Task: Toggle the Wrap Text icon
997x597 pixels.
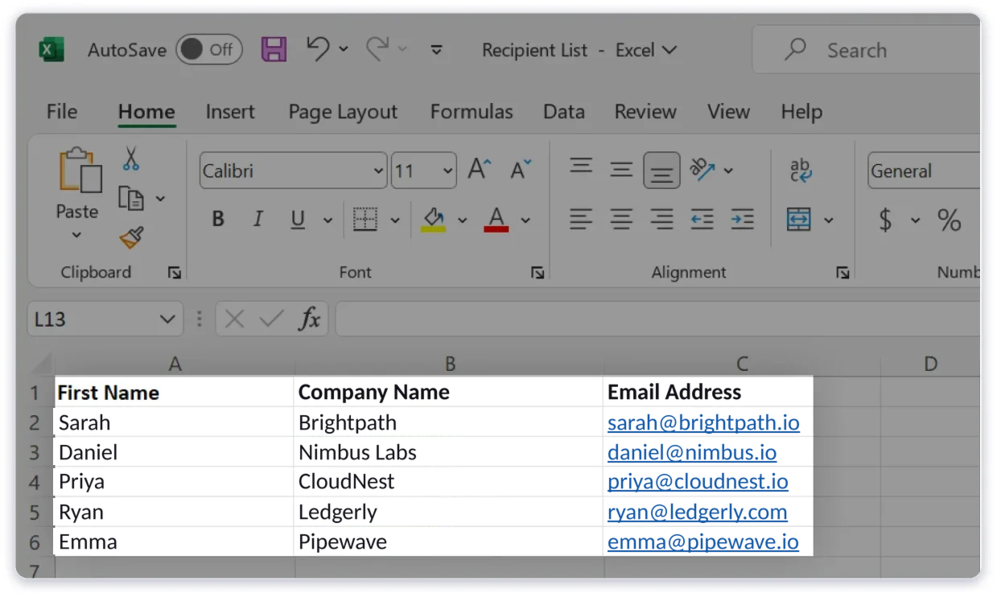Action: [x=800, y=170]
